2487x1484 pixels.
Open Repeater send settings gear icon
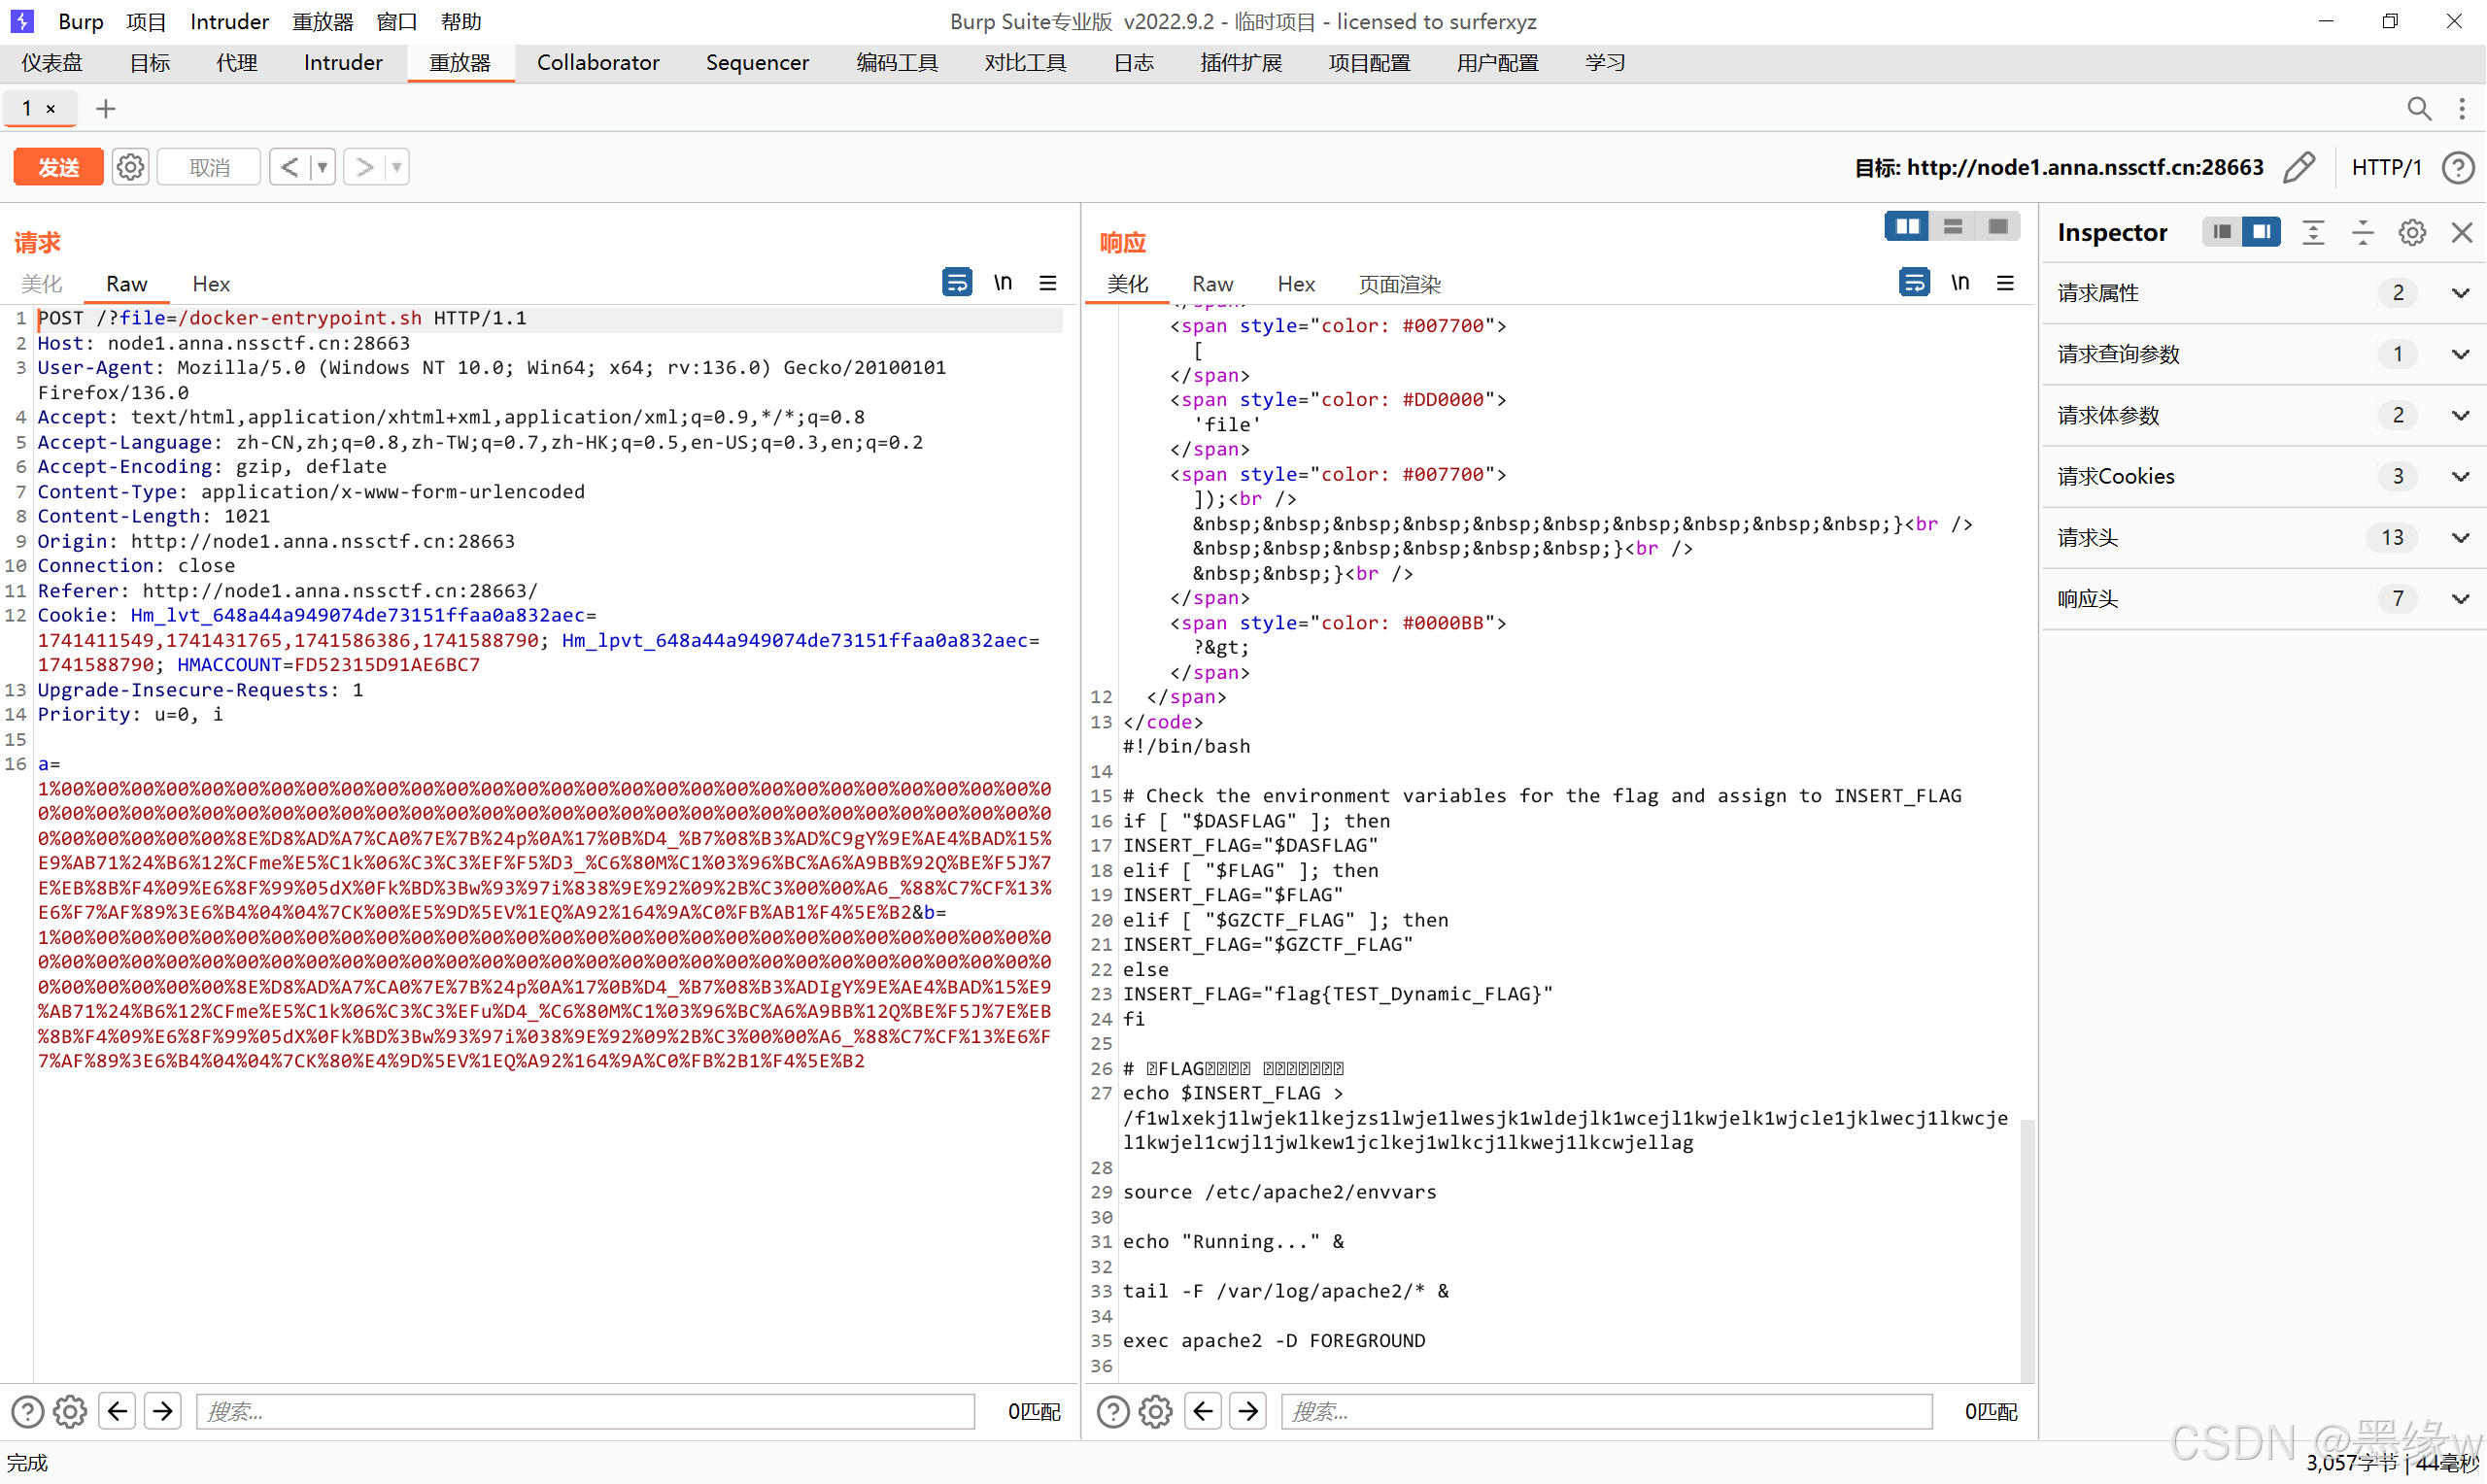coord(130,167)
